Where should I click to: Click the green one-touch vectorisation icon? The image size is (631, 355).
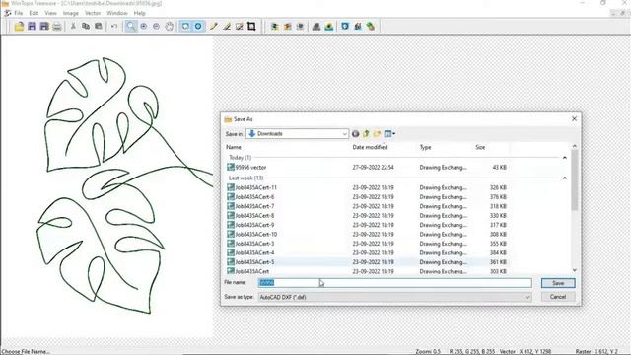coord(371,27)
